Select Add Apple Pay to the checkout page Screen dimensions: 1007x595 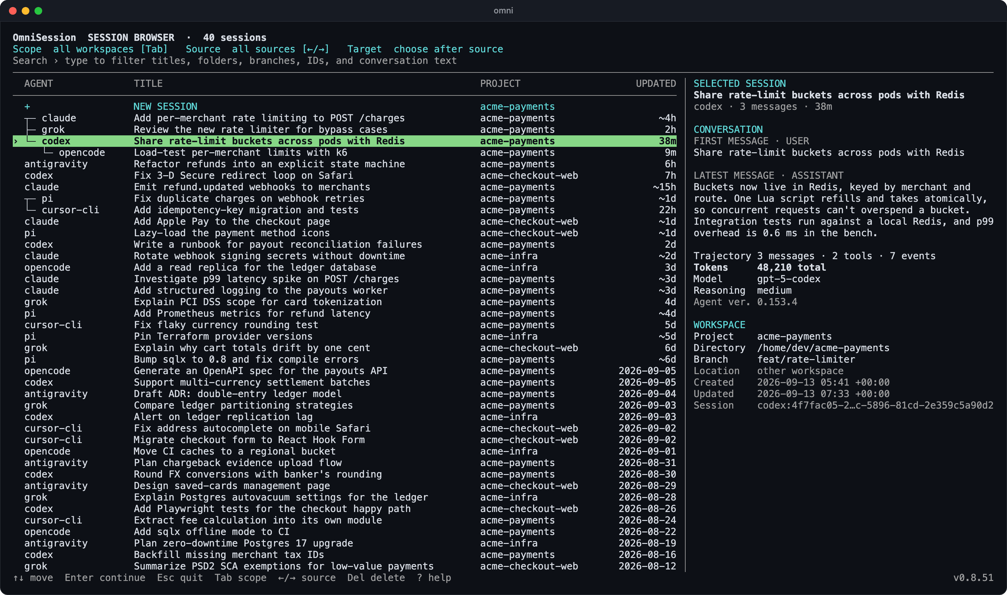pyautogui.click(x=345, y=222)
